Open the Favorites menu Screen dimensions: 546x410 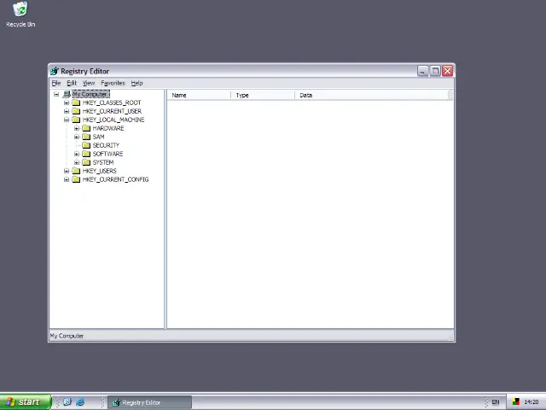(x=113, y=83)
